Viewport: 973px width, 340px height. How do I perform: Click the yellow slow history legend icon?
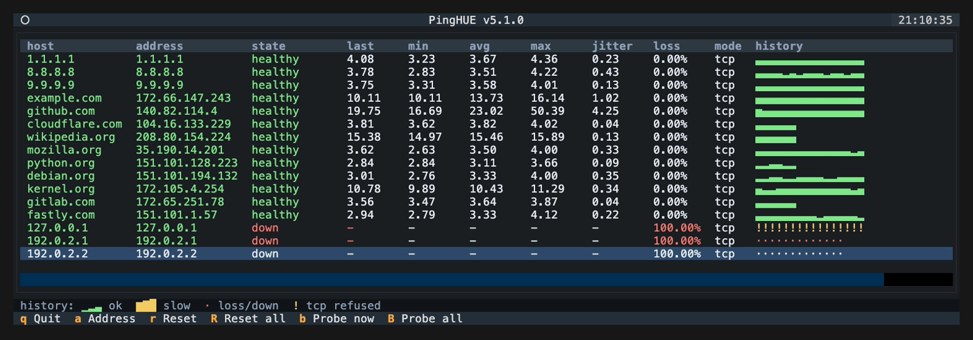tap(146, 306)
